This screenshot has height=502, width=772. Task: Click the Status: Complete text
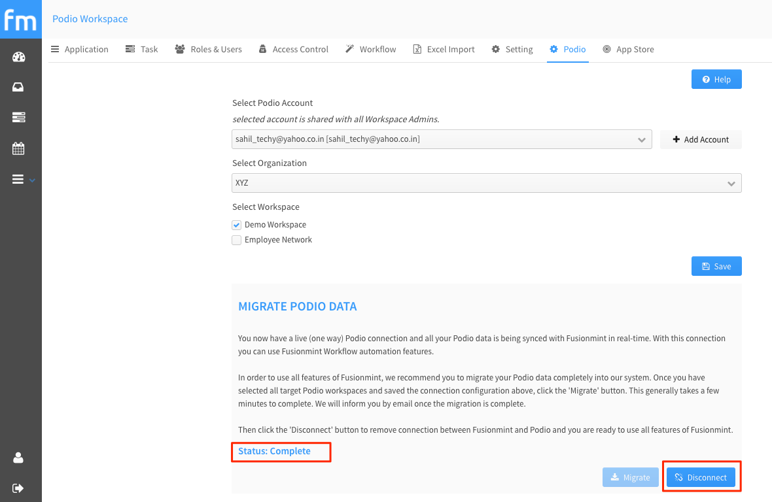click(x=274, y=451)
